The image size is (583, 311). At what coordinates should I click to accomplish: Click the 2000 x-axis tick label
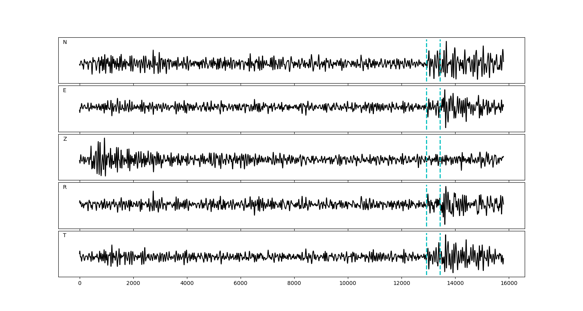(133, 284)
